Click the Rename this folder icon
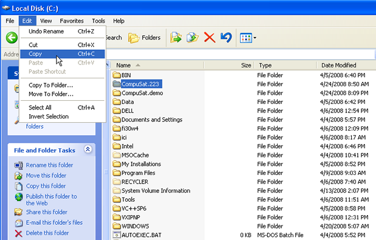 tap(18, 165)
